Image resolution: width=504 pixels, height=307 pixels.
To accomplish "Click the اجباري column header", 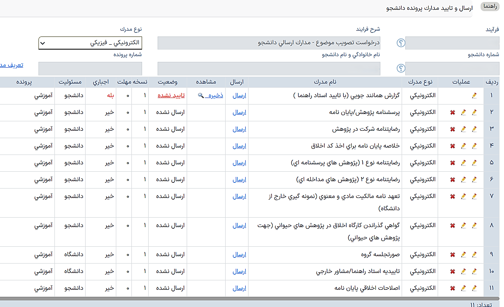I will 101,82.
